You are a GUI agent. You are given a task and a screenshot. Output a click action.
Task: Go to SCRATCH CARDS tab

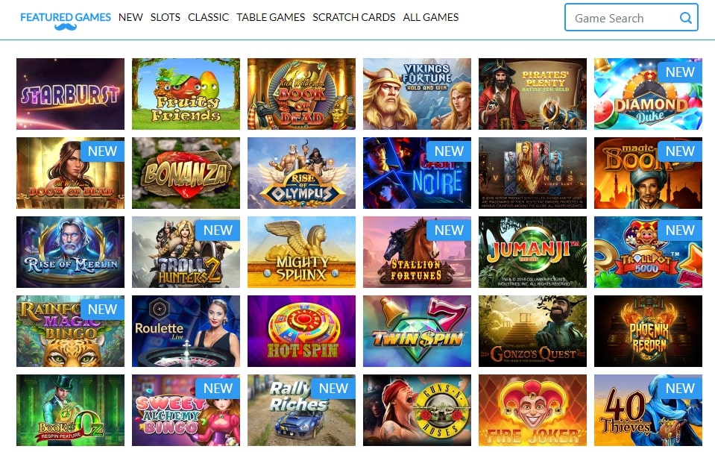tap(354, 17)
